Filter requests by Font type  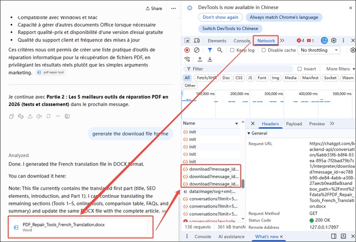pyautogui.click(x=262, y=78)
